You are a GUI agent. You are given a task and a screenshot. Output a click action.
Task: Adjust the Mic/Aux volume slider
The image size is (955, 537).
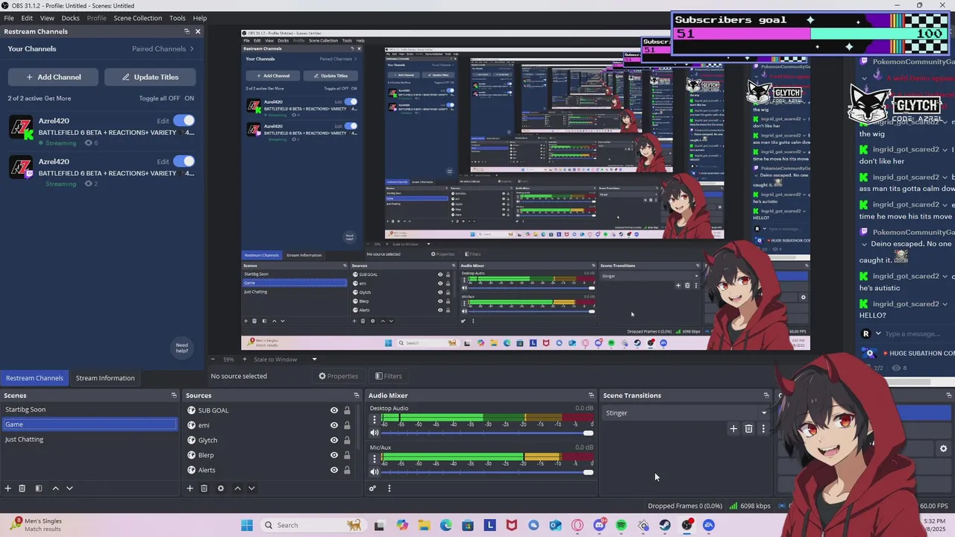(x=487, y=471)
